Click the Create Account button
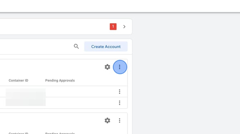 tap(106, 47)
